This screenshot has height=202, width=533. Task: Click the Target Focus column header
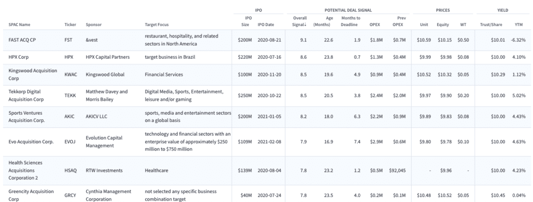pos(156,25)
